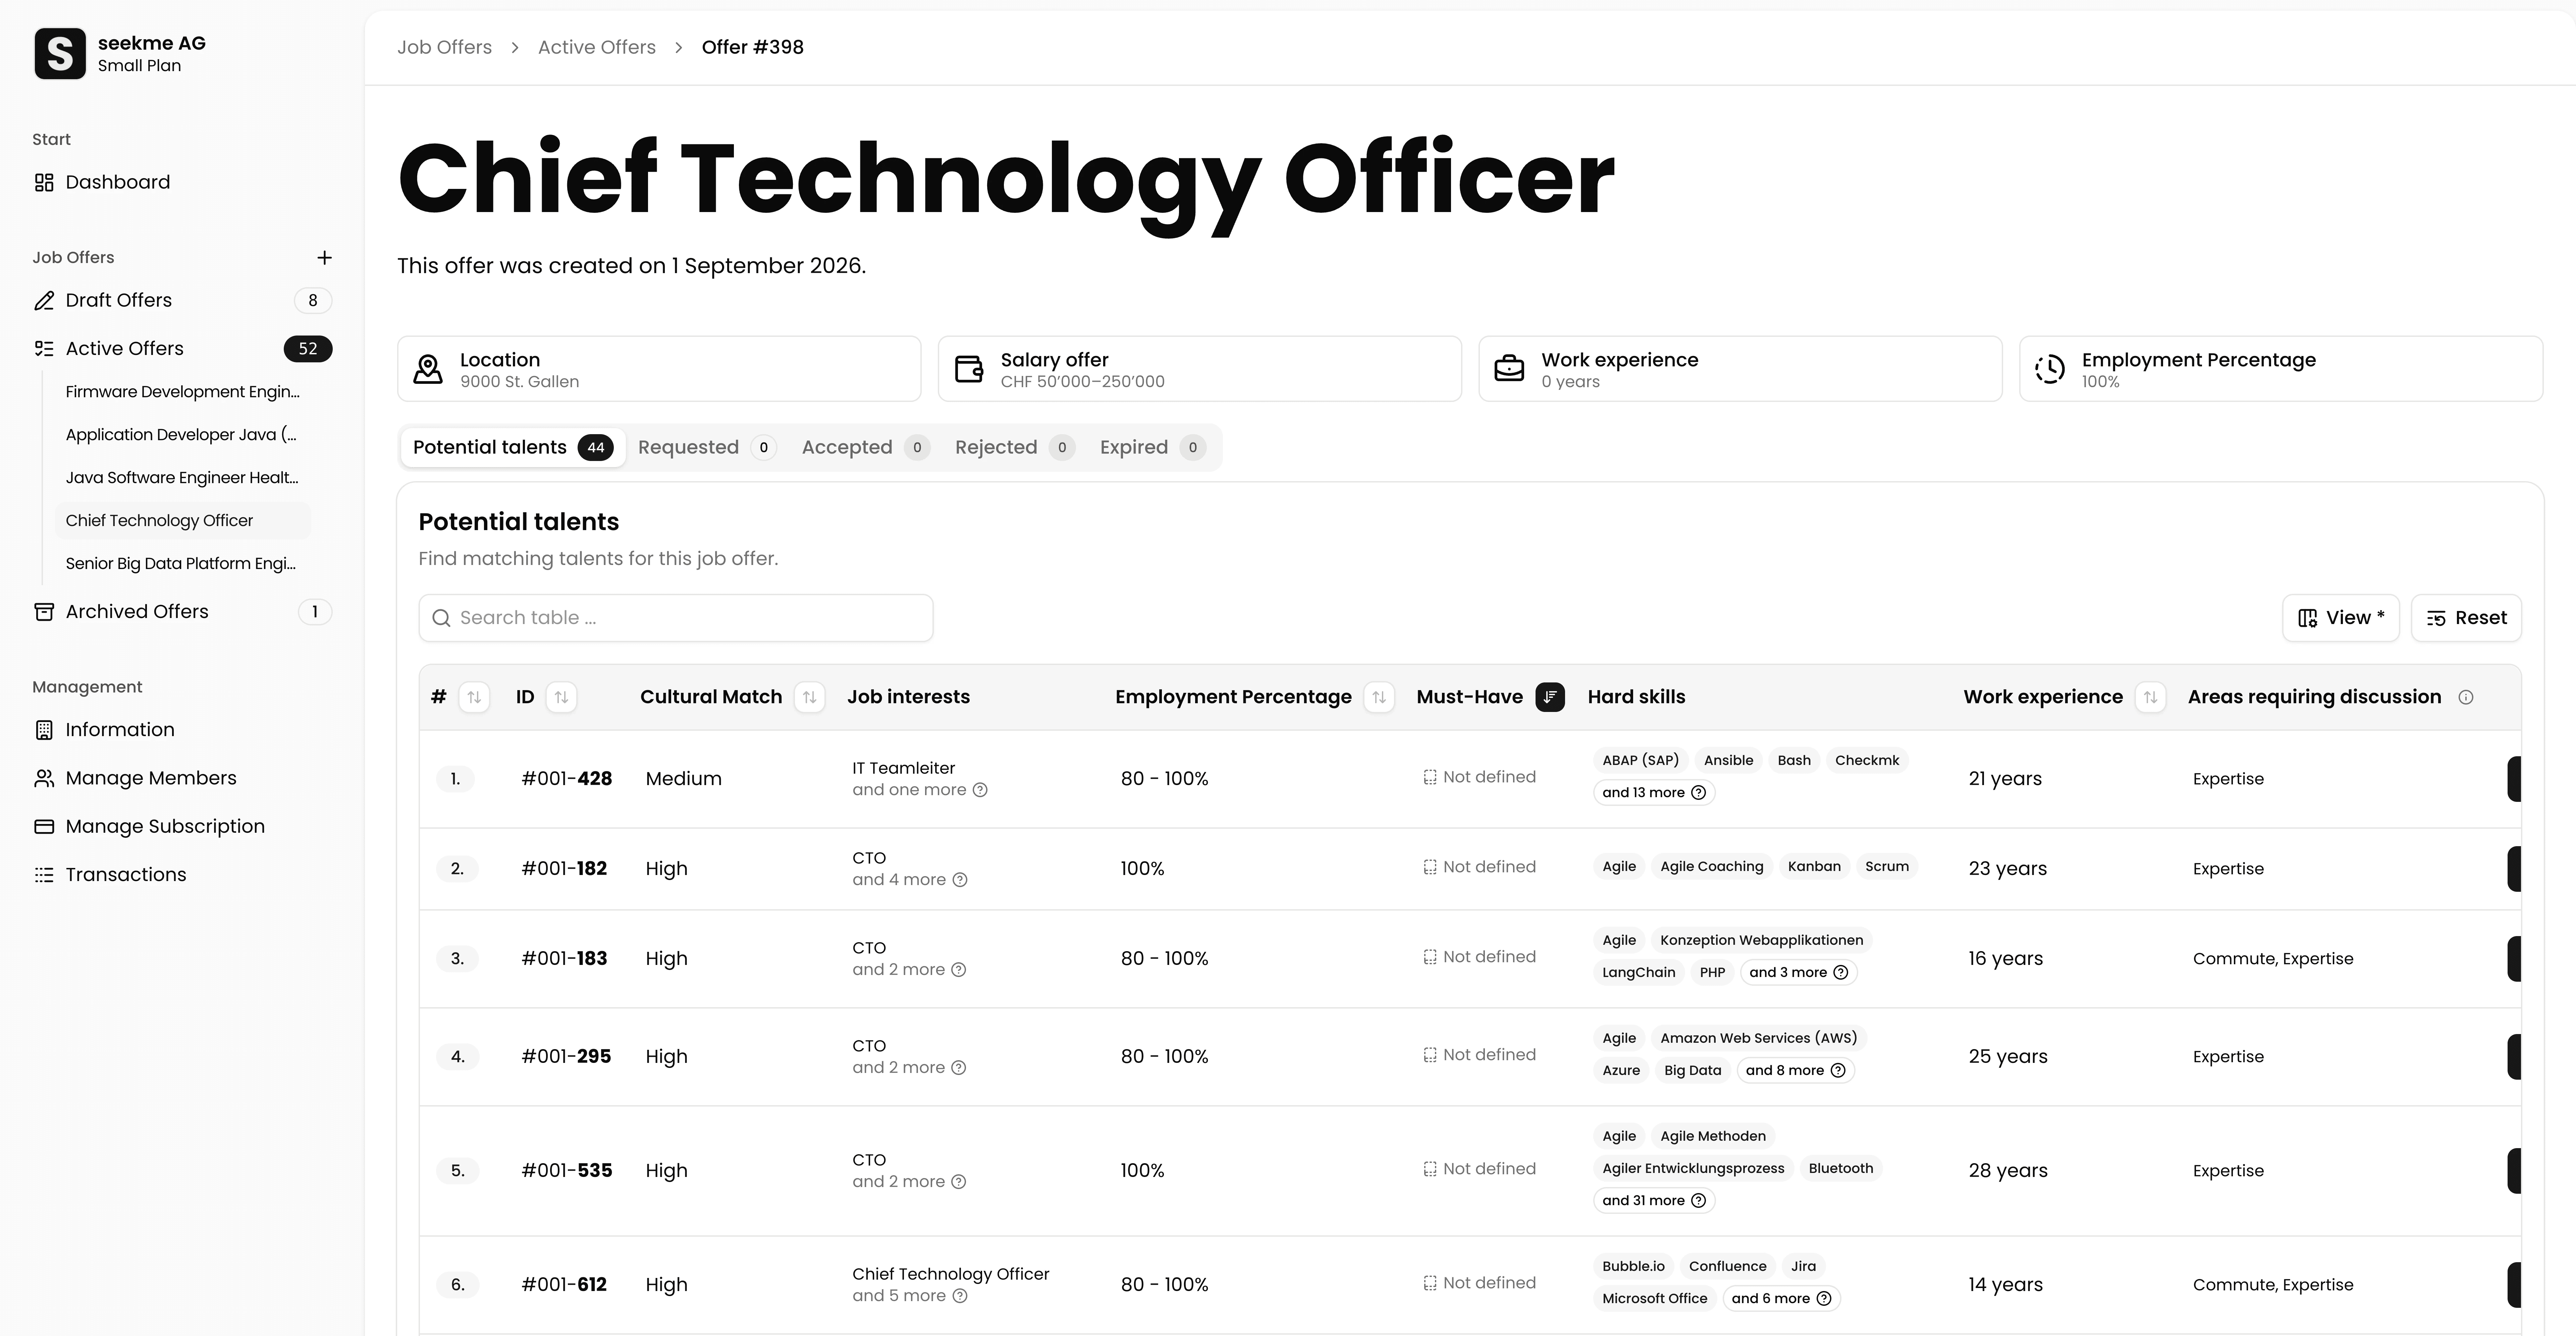Reset the table filters
The height and width of the screenshot is (1336, 2576).
tap(2466, 618)
